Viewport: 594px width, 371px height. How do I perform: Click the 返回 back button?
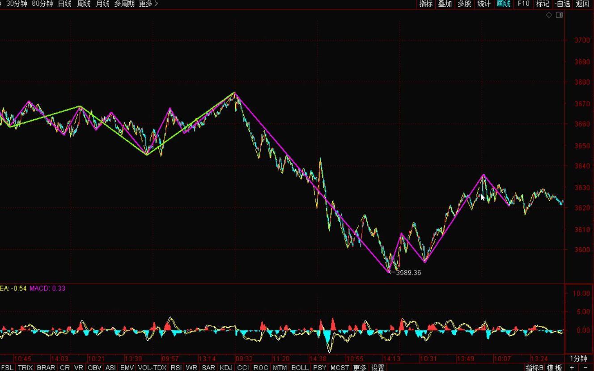pos(583,4)
